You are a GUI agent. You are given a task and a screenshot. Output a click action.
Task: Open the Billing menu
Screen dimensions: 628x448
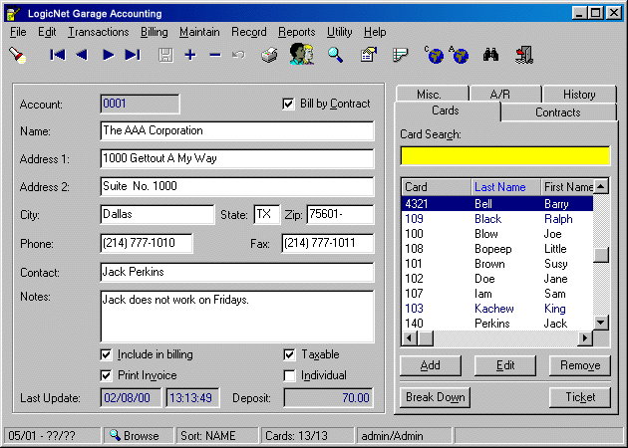click(x=155, y=32)
